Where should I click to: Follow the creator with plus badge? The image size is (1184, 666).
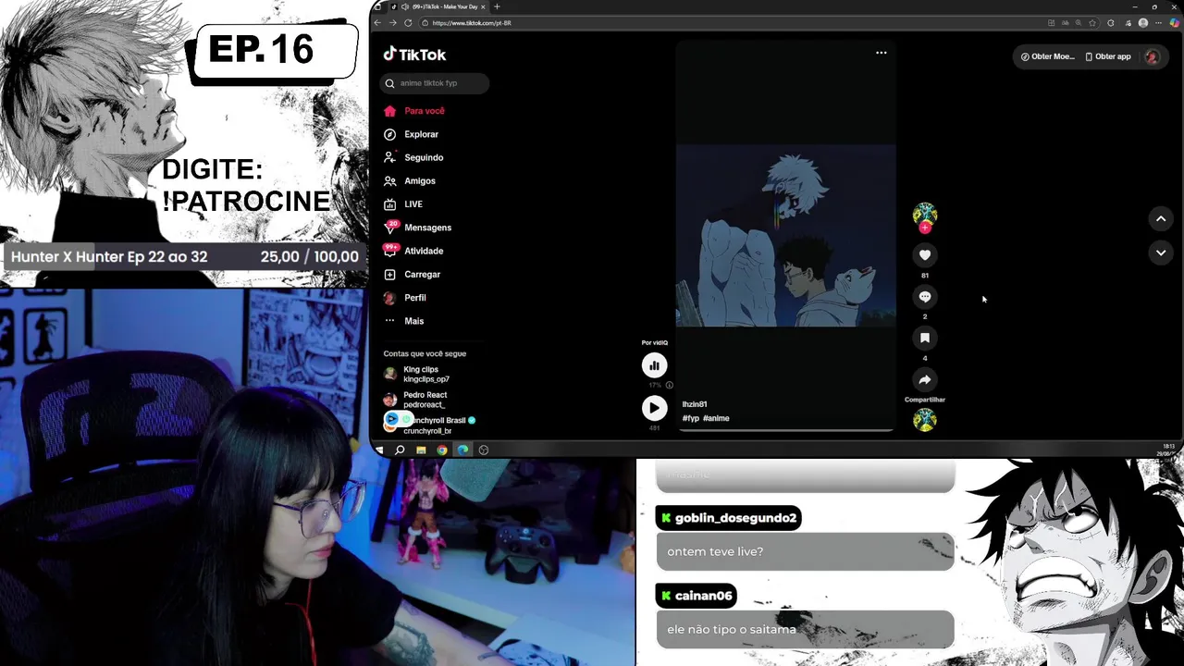coord(925,228)
